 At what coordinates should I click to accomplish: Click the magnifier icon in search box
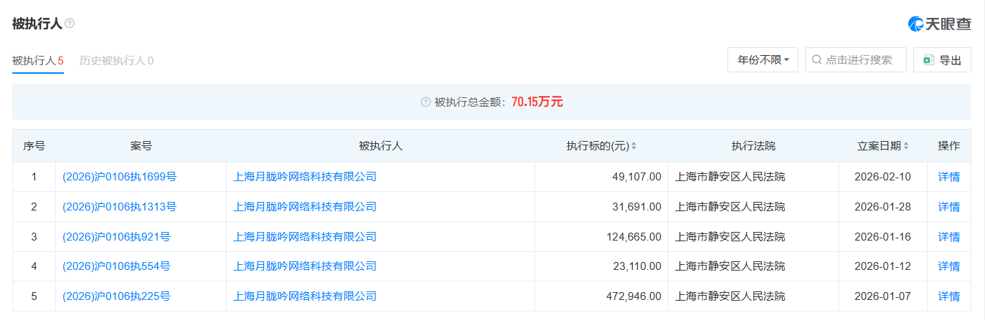816,60
